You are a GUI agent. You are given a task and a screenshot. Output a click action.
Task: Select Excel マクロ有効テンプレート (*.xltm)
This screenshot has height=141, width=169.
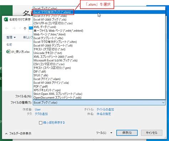(x=99, y=42)
